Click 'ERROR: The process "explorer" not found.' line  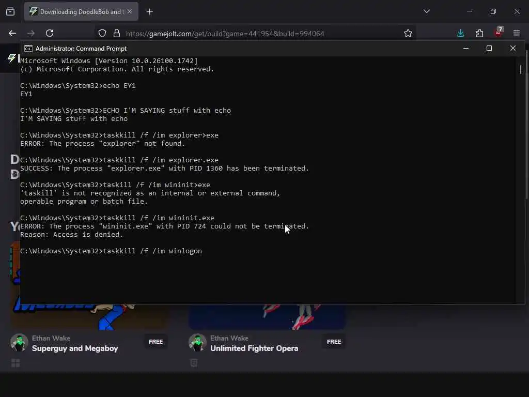click(x=103, y=144)
